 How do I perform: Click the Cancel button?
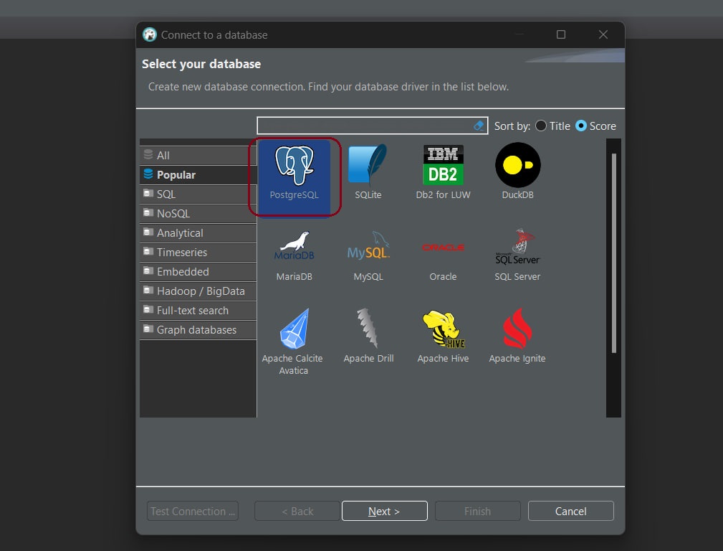571,511
